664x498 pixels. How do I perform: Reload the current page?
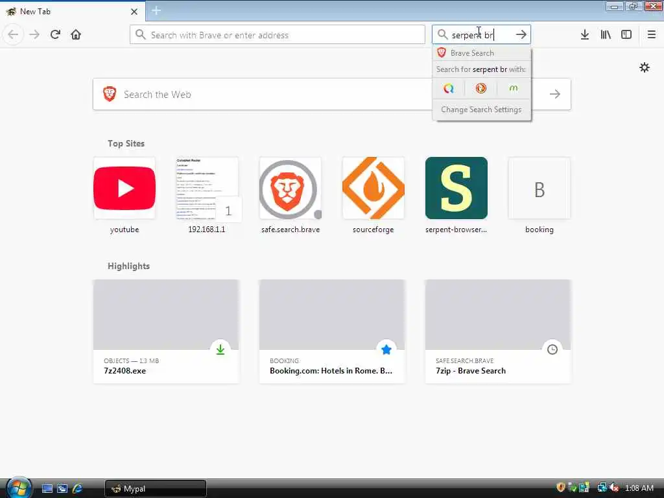click(56, 34)
